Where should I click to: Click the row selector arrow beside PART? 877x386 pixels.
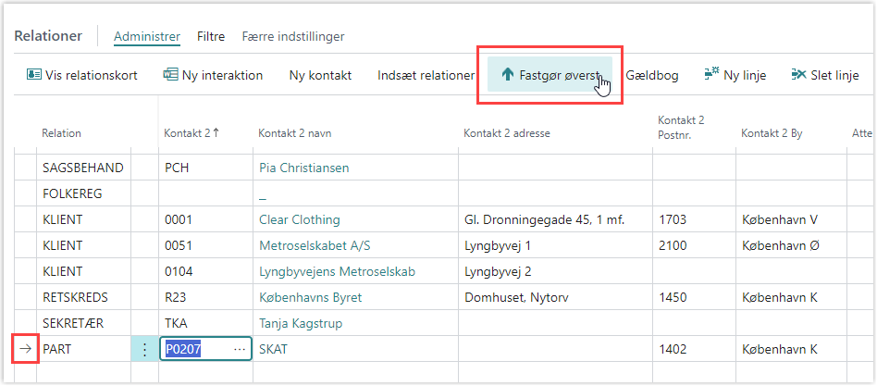tap(26, 349)
